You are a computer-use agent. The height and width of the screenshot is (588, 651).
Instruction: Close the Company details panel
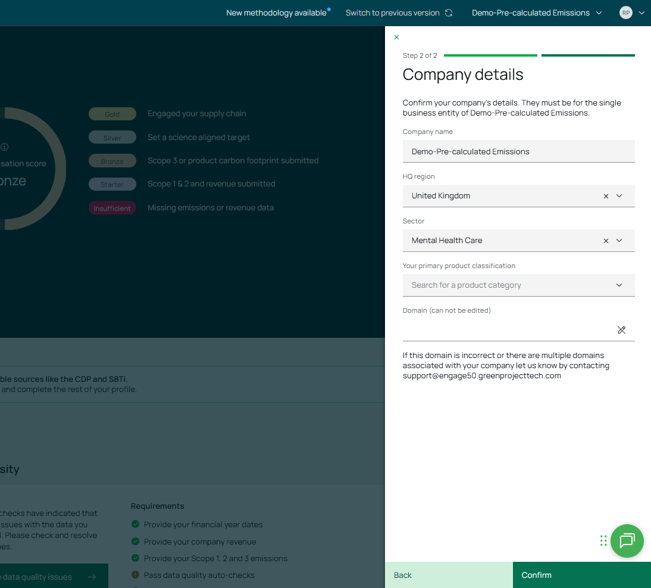tap(396, 38)
